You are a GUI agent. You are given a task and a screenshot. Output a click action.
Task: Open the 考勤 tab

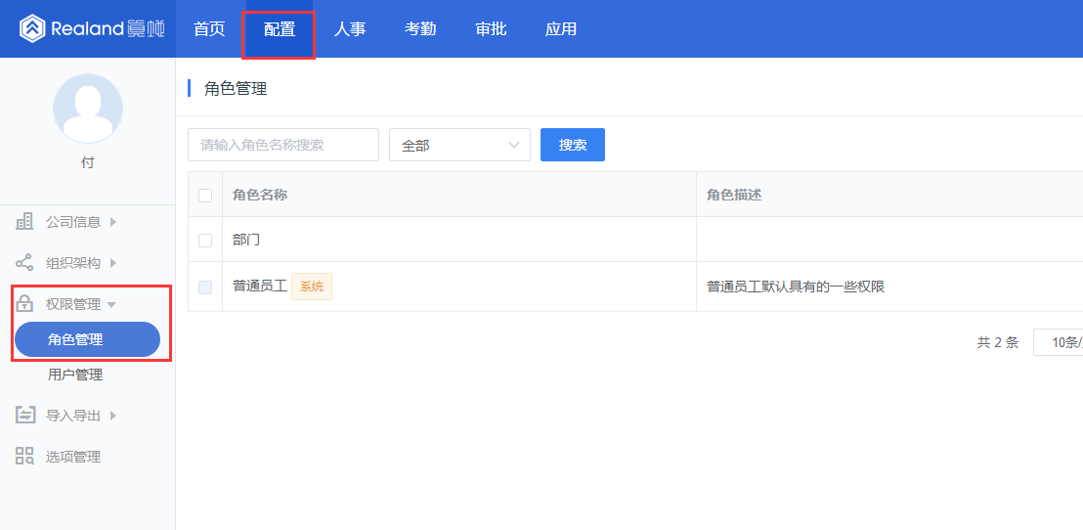point(420,29)
